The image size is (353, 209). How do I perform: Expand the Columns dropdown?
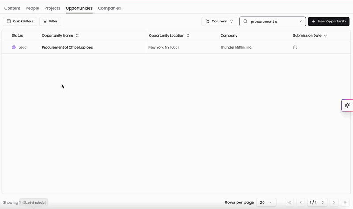(219, 21)
